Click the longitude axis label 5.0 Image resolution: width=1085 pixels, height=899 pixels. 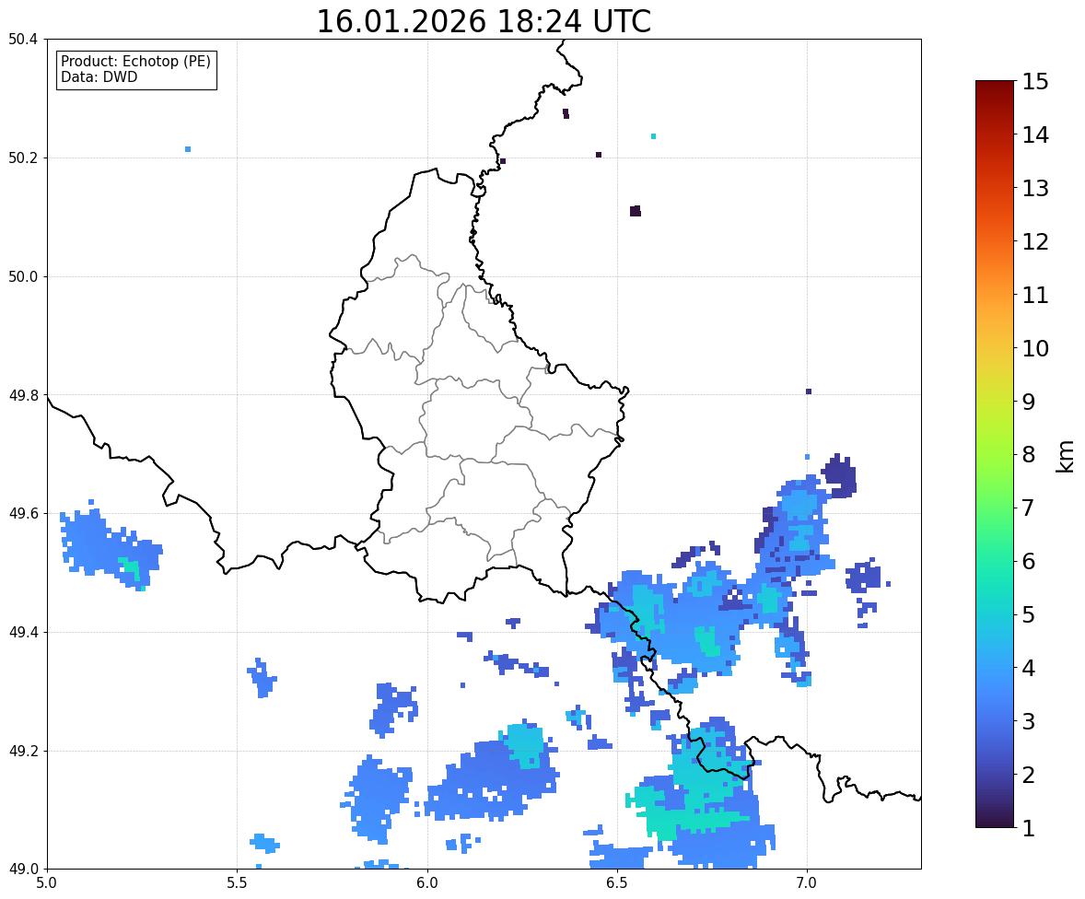(x=47, y=883)
